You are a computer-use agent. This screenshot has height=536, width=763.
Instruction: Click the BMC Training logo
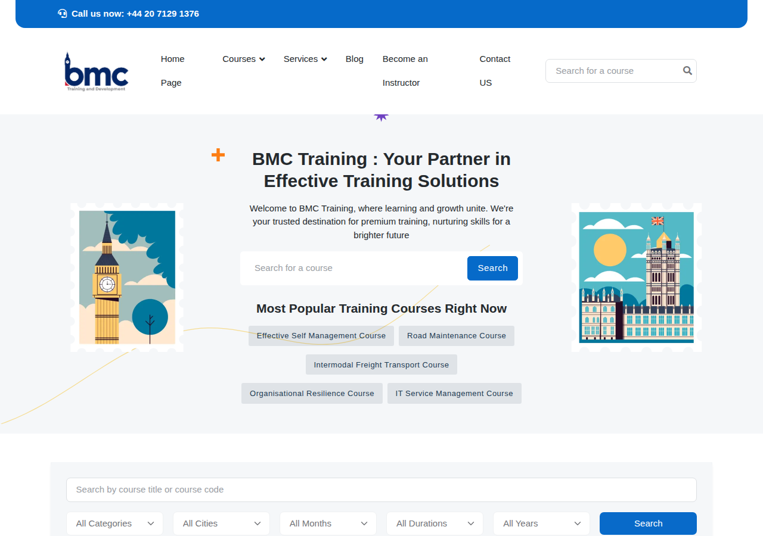point(97,71)
